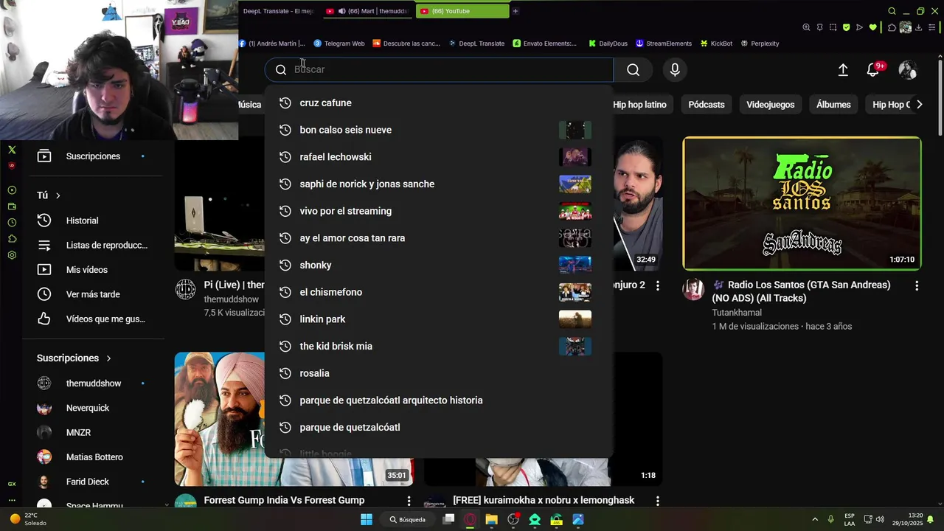Open the account avatar menu
The image size is (944, 531).
point(907,69)
